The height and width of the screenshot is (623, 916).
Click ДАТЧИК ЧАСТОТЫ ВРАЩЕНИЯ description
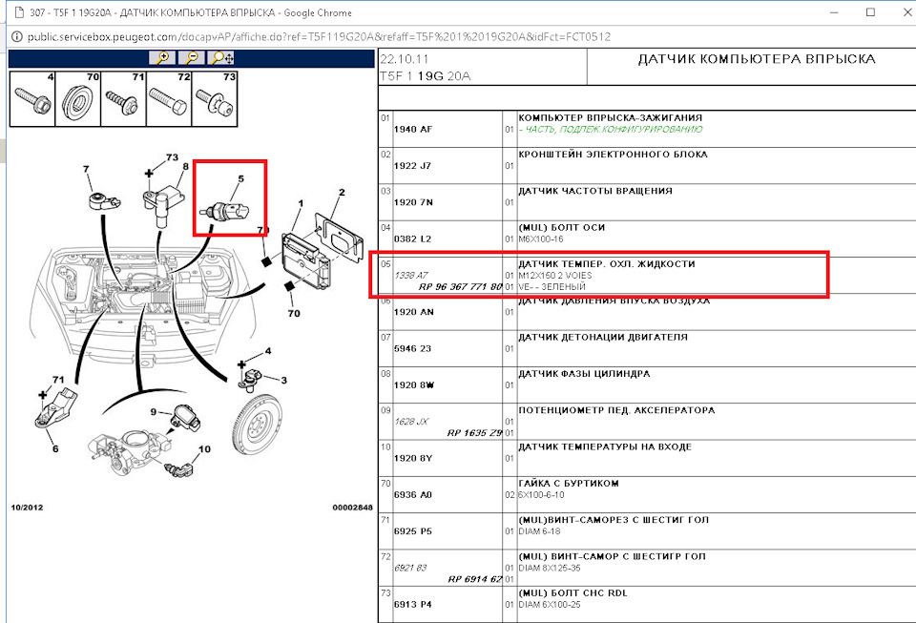coord(595,191)
